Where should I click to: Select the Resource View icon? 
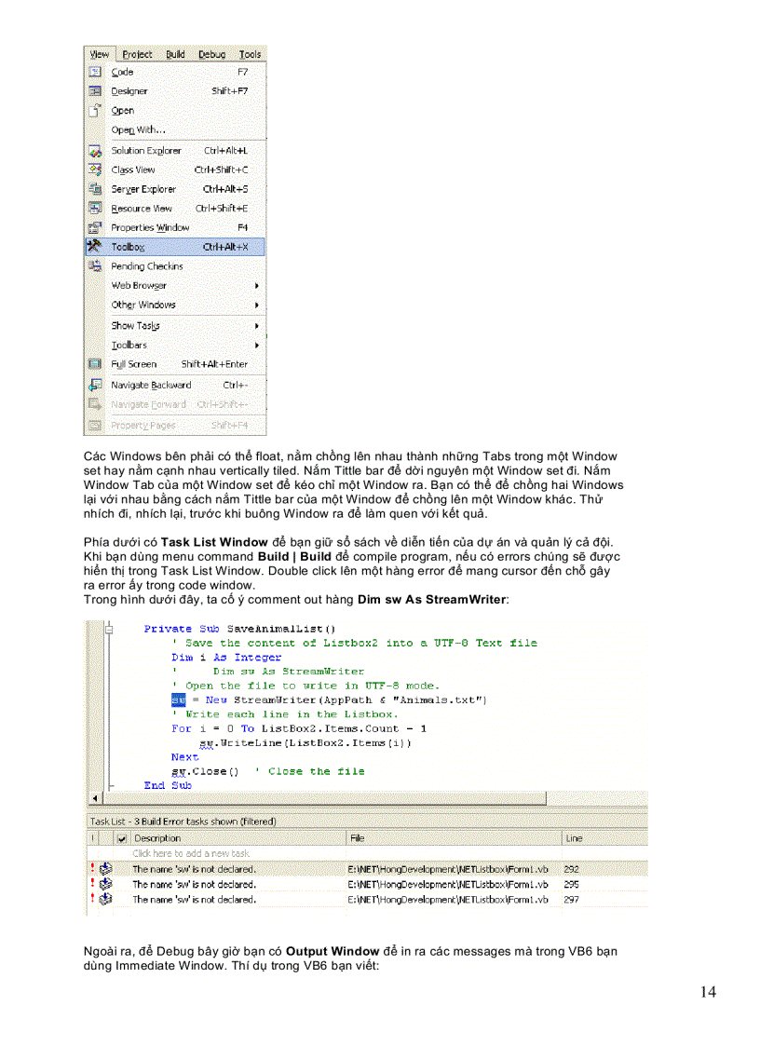tap(95, 208)
